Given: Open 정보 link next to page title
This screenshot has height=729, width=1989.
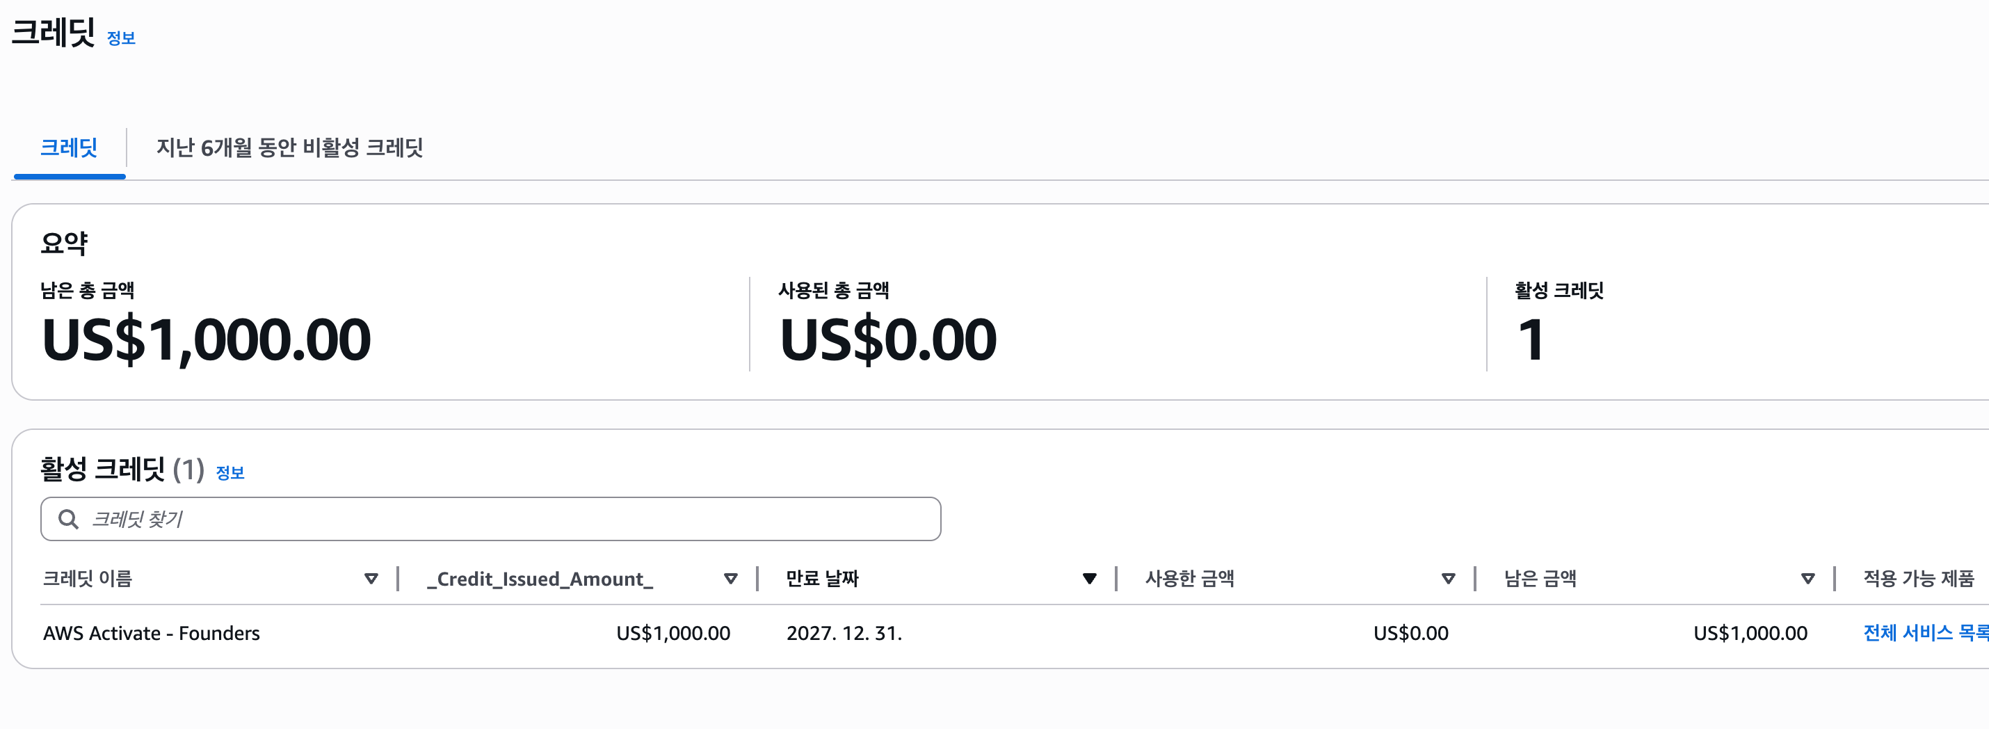Looking at the screenshot, I should click(121, 38).
